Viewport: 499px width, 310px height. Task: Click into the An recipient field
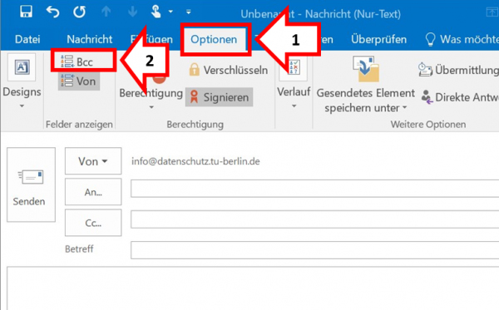(x=314, y=188)
